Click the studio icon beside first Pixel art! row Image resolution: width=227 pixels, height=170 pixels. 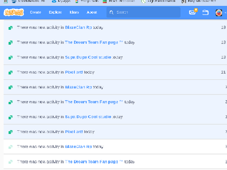coord(10,72)
